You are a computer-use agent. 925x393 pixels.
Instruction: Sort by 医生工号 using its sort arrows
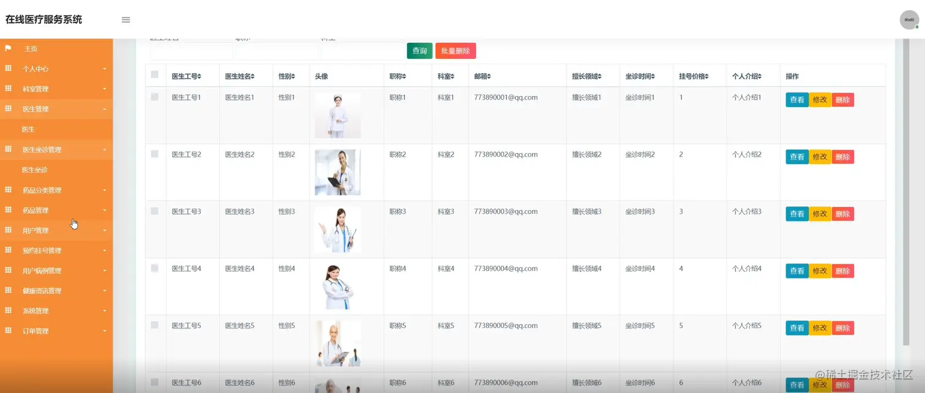(199, 77)
